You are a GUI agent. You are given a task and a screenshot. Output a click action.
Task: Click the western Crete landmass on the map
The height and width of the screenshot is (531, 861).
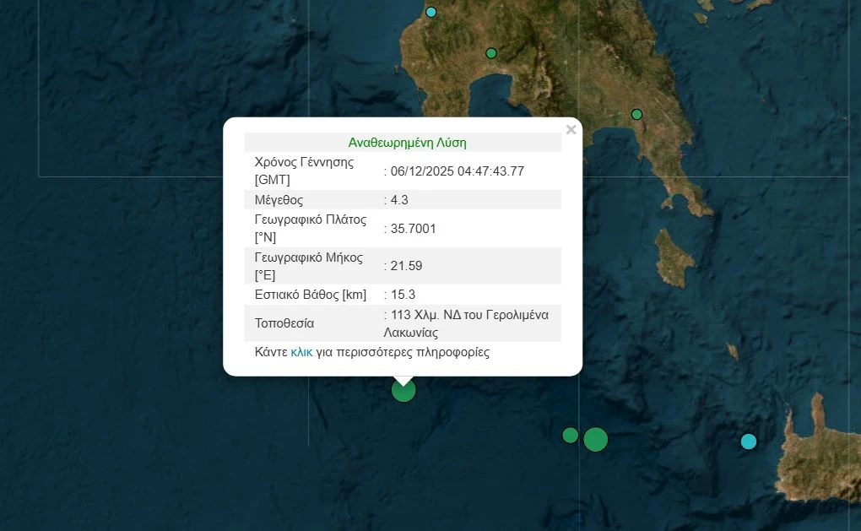click(x=815, y=456)
